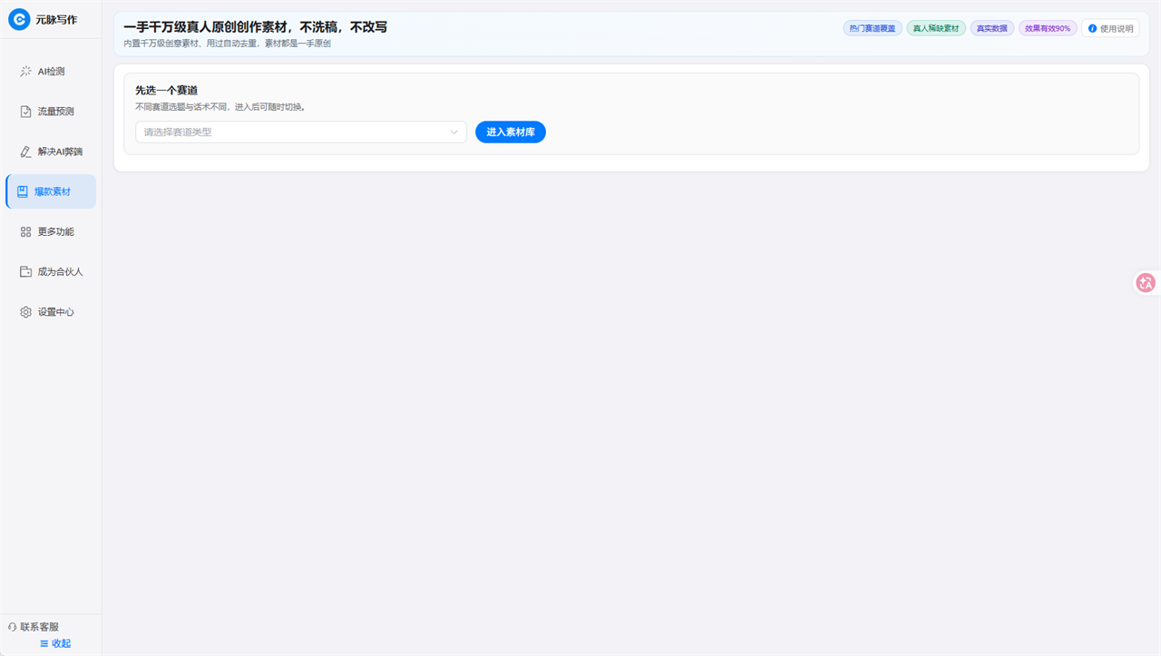Click the 元脉写作 brand name text
This screenshot has width=1161, height=656.
56,20
